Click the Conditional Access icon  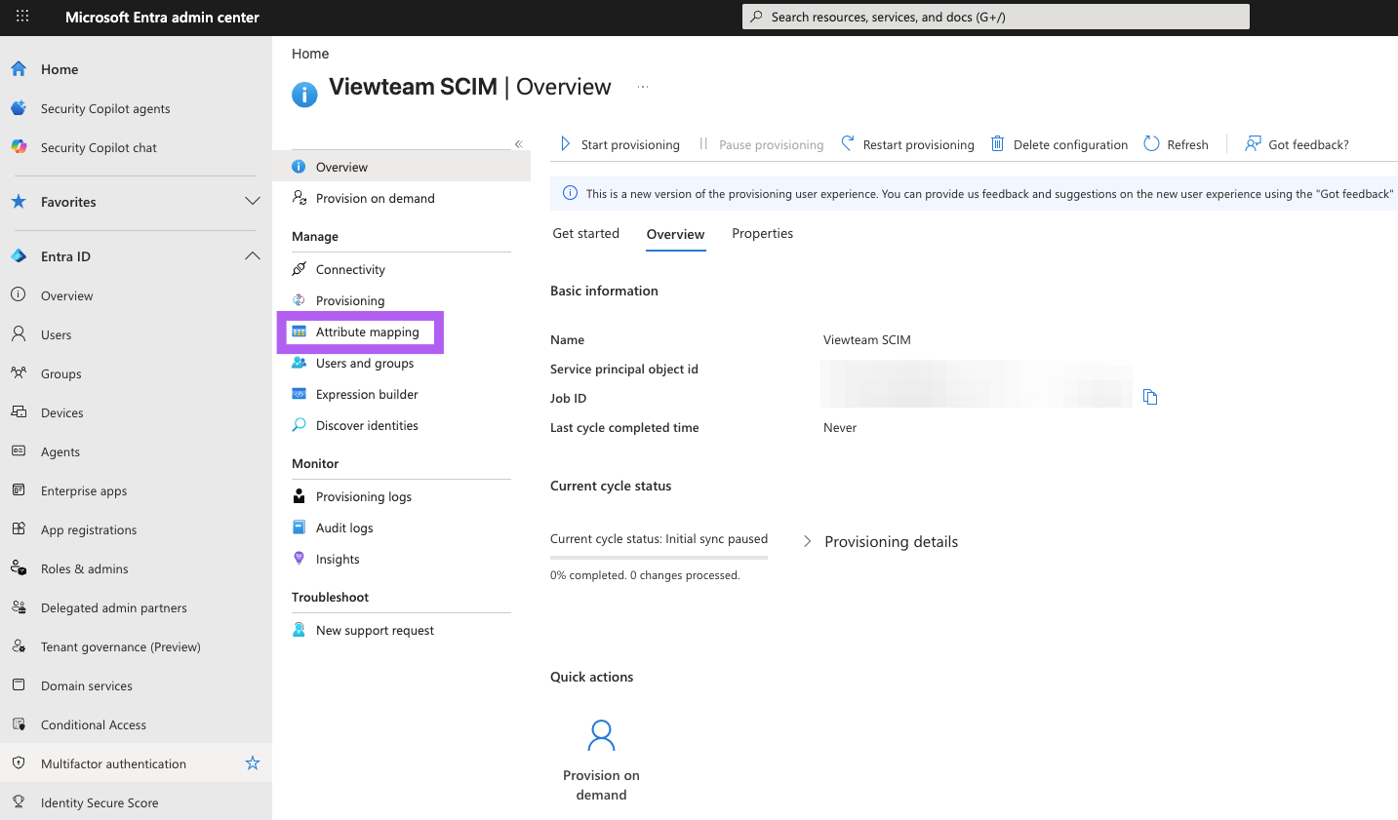click(x=19, y=724)
